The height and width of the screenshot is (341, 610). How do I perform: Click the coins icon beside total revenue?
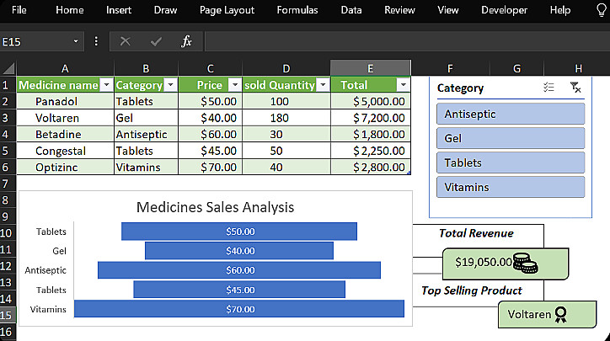pyautogui.click(x=526, y=263)
